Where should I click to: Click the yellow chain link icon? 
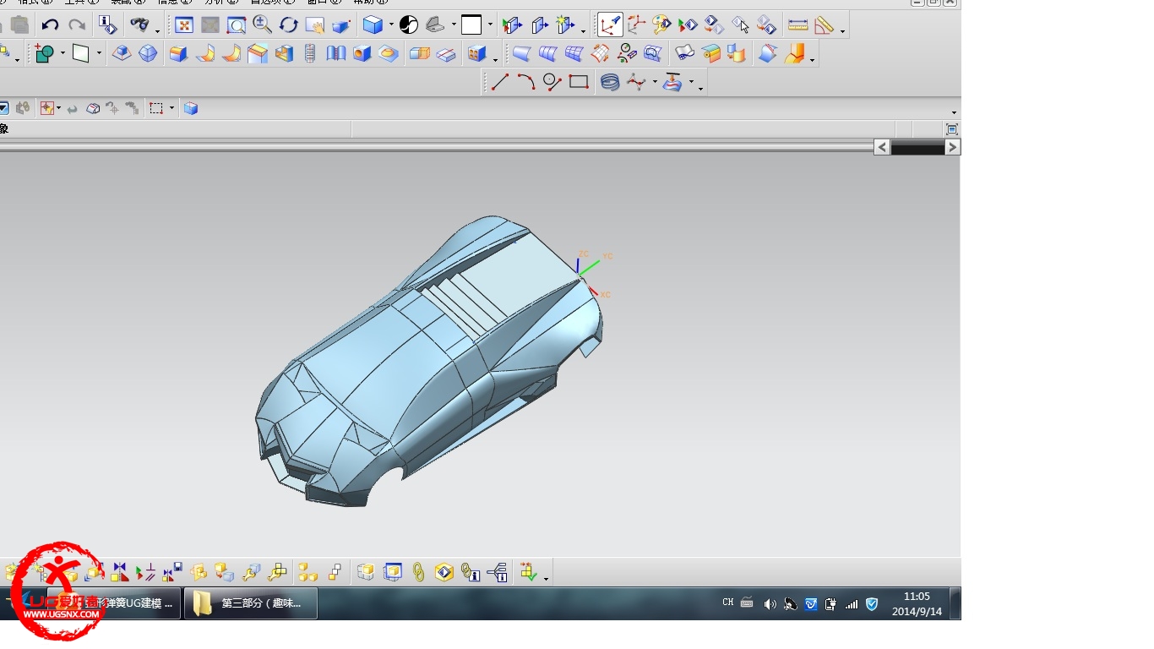coord(418,572)
